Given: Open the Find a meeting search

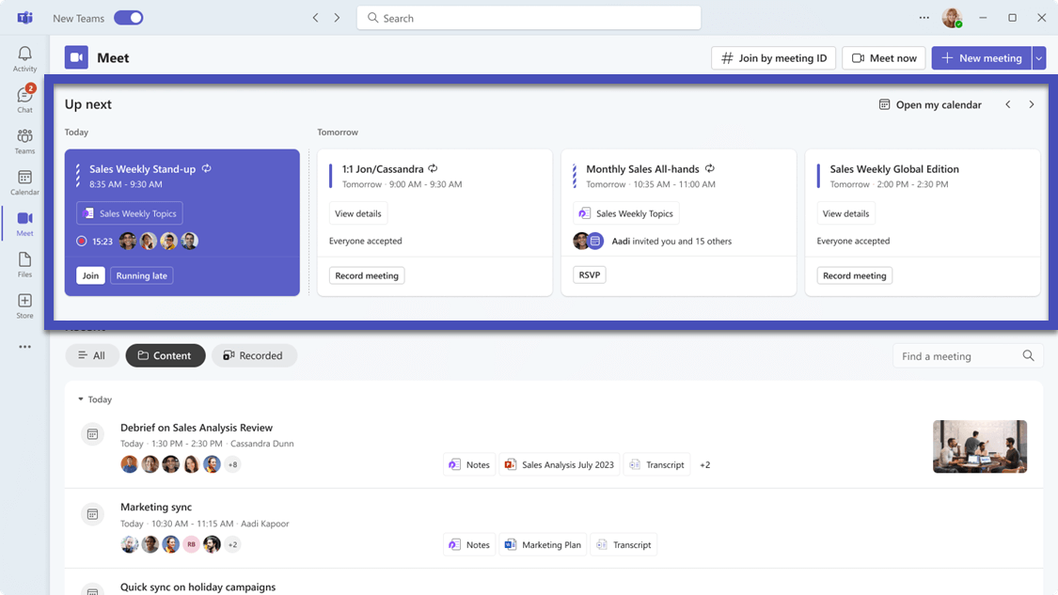Looking at the screenshot, I should pos(959,355).
